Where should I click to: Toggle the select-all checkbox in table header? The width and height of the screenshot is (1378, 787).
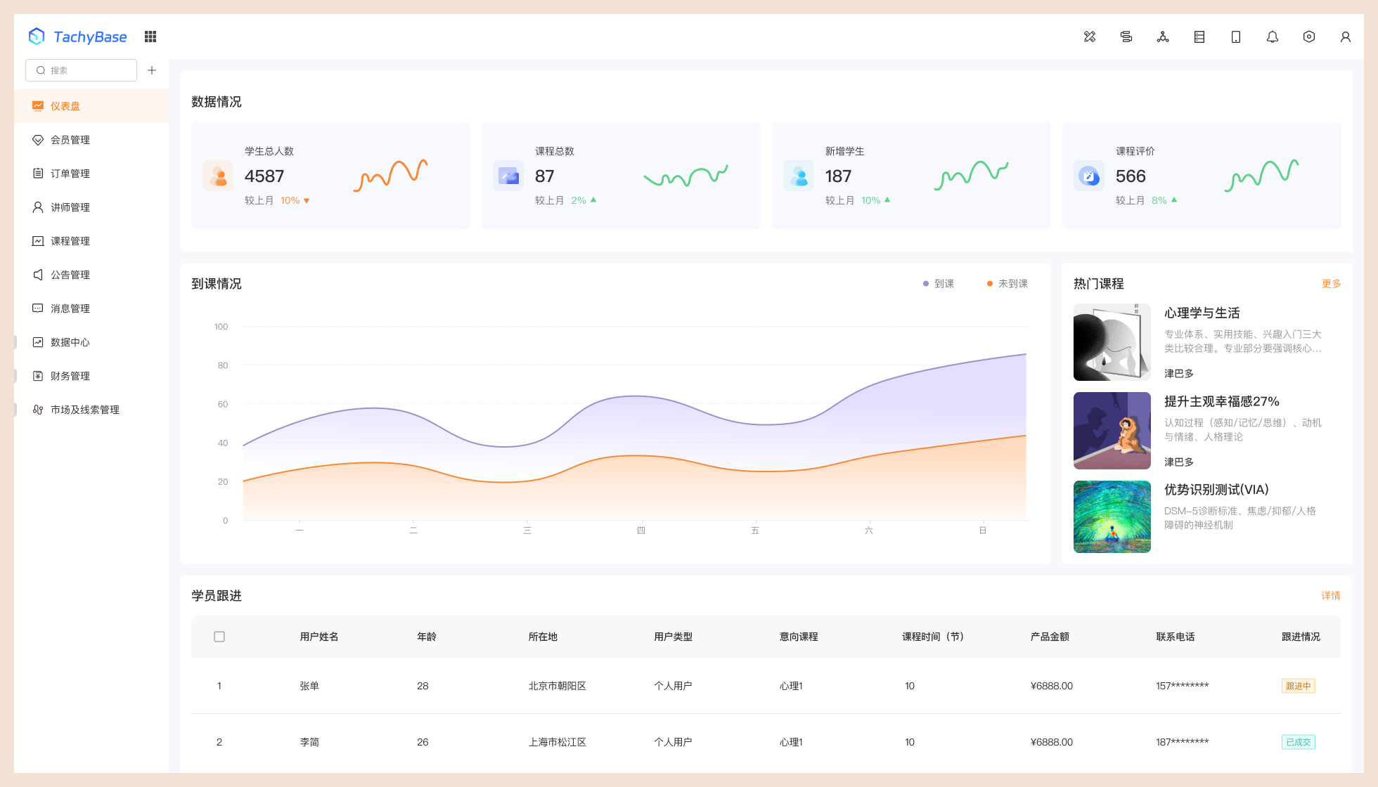pyautogui.click(x=219, y=637)
